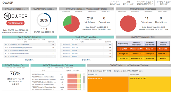
Task: Click the Difficult: 32 Exploitability cell
Action: click(x=123, y=59)
